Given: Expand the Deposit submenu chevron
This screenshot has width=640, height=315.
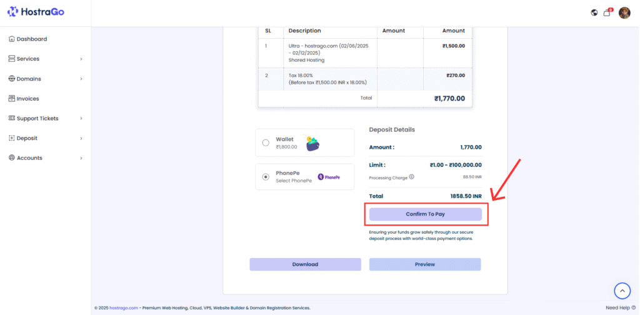Looking at the screenshot, I should tap(81, 138).
